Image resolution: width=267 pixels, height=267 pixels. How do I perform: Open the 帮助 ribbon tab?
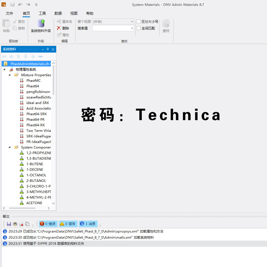pos(90,13)
